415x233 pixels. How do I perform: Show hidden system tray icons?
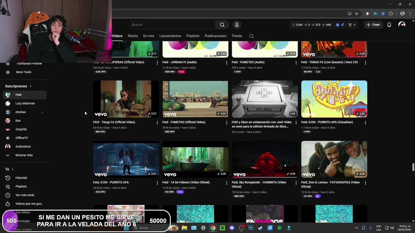tap(357, 228)
